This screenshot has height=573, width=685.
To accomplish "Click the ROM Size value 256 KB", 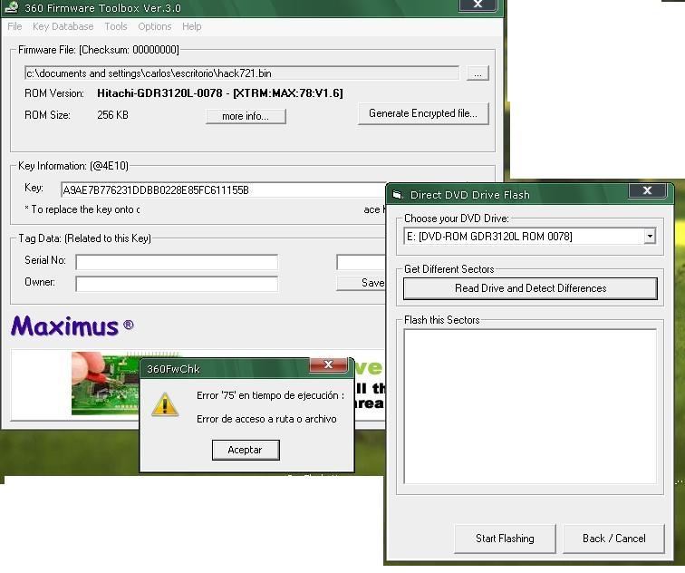I will [112, 115].
